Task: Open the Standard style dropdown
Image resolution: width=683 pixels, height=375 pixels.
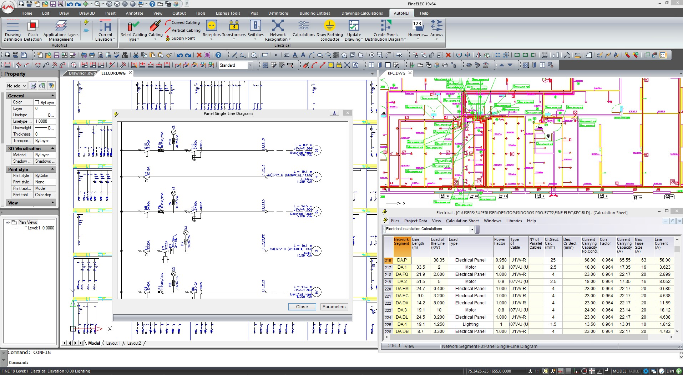Action: pos(250,65)
